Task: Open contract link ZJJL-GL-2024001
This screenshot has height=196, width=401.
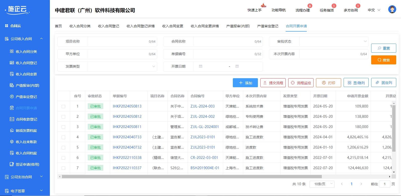Action: coord(205,127)
